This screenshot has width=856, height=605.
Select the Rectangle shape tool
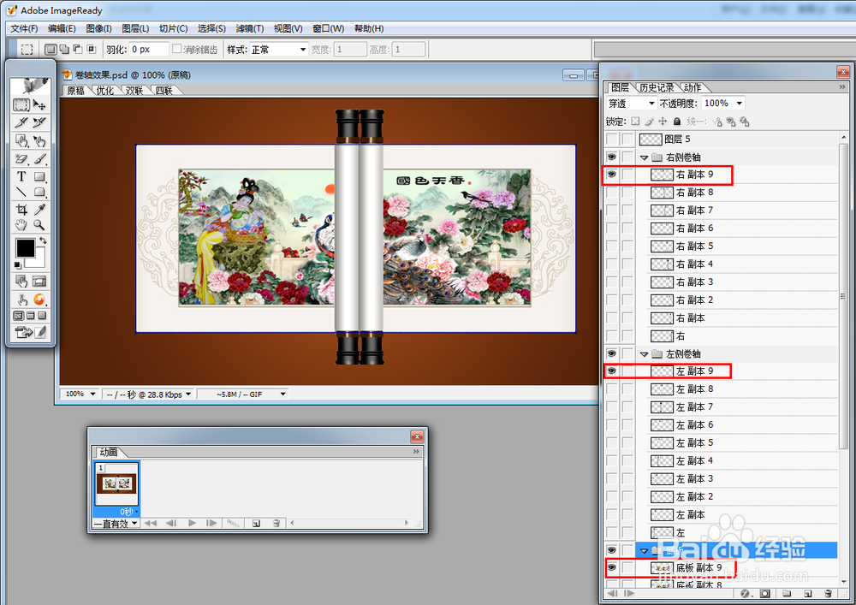click(x=39, y=176)
